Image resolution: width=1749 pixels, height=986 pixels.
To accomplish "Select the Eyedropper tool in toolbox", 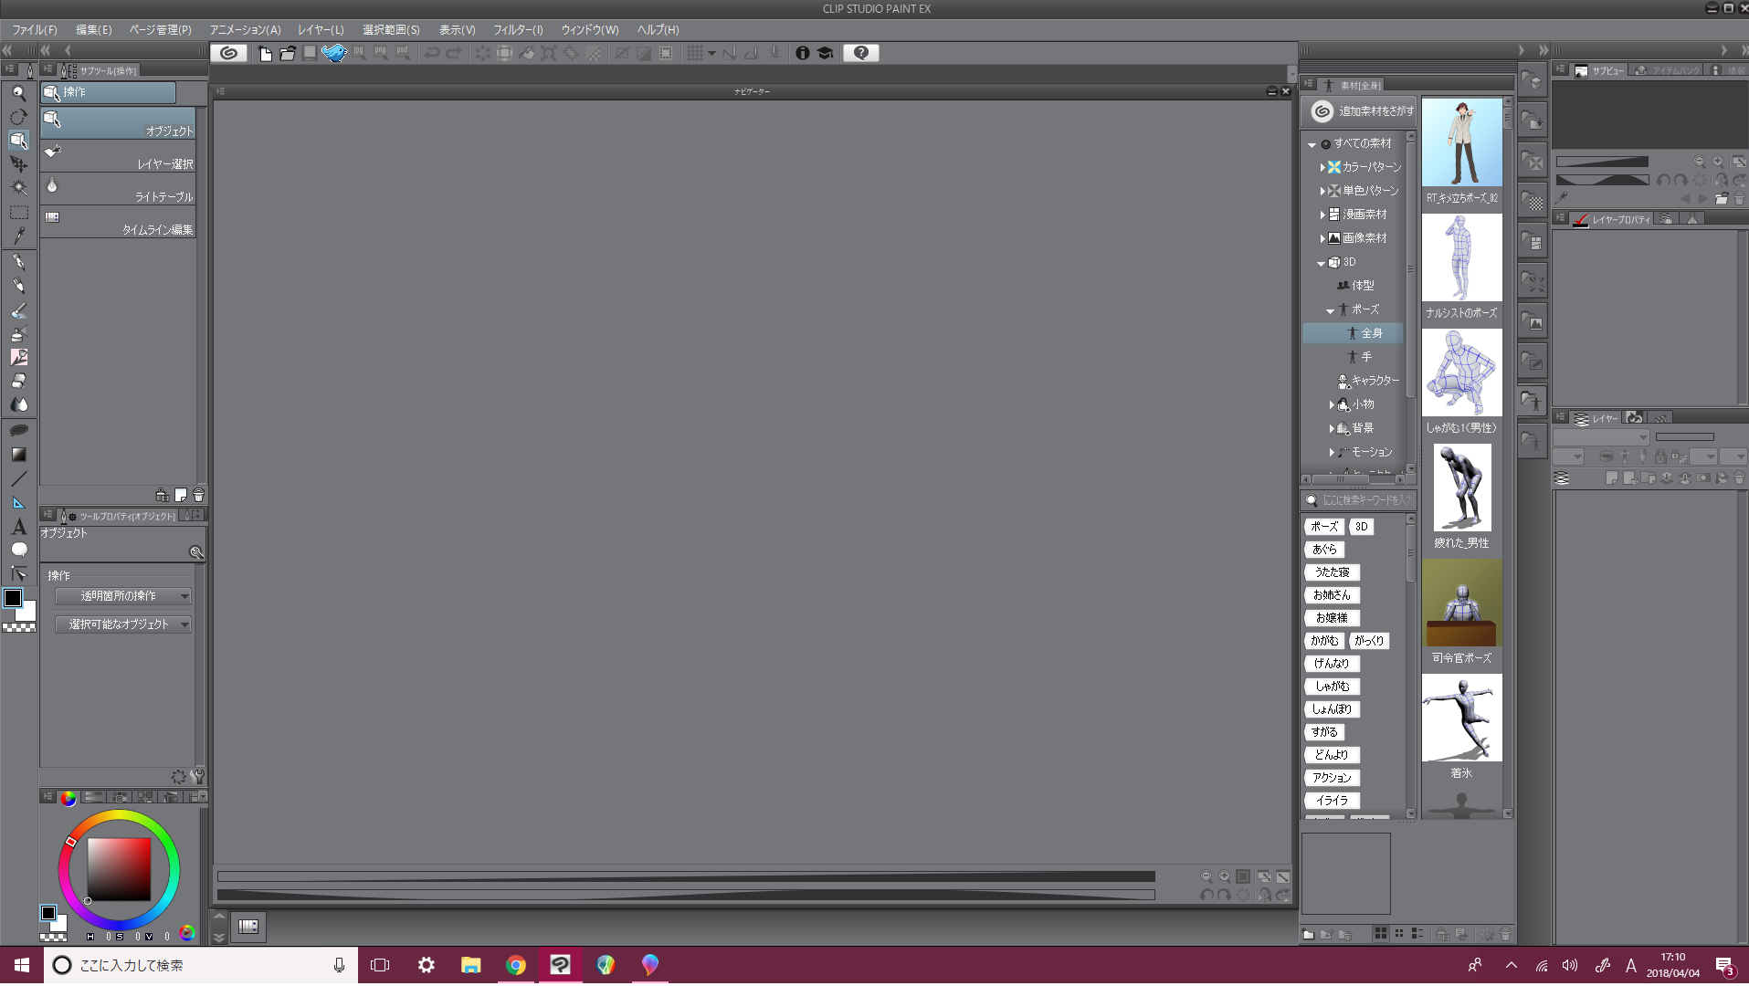I will [x=18, y=236].
